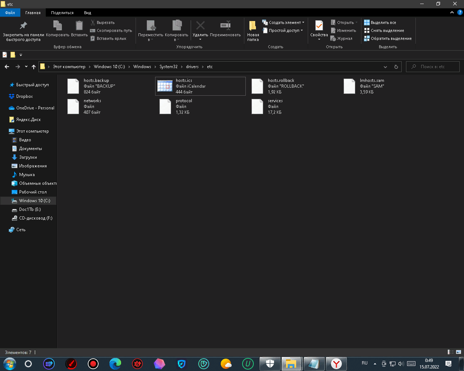464x371 pixels.
Task: Open the Создать элемент dropdown
Action: coord(283,22)
